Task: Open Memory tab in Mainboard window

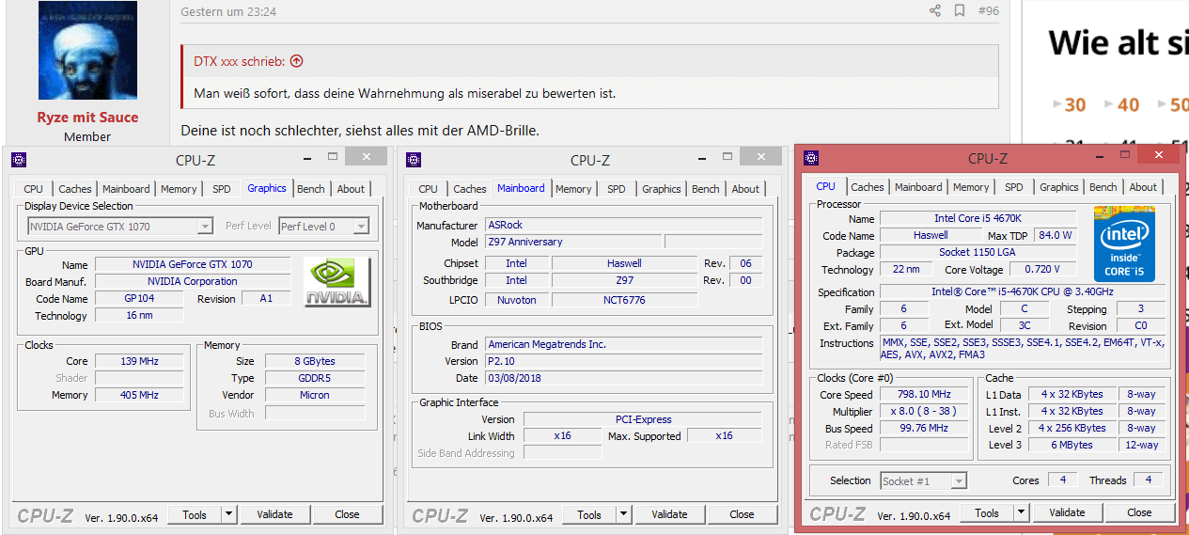Action: coord(573,189)
